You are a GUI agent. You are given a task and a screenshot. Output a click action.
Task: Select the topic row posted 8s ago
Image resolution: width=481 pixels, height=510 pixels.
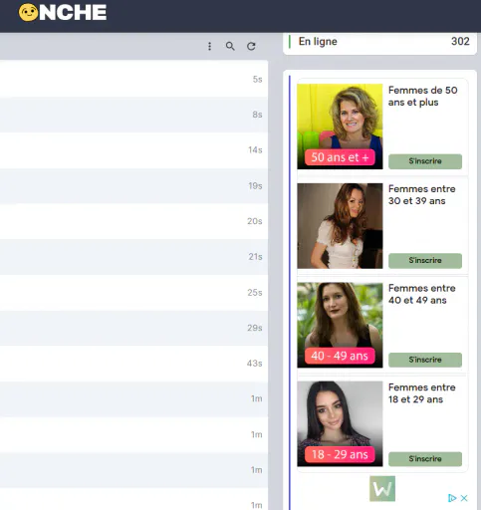click(133, 115)
